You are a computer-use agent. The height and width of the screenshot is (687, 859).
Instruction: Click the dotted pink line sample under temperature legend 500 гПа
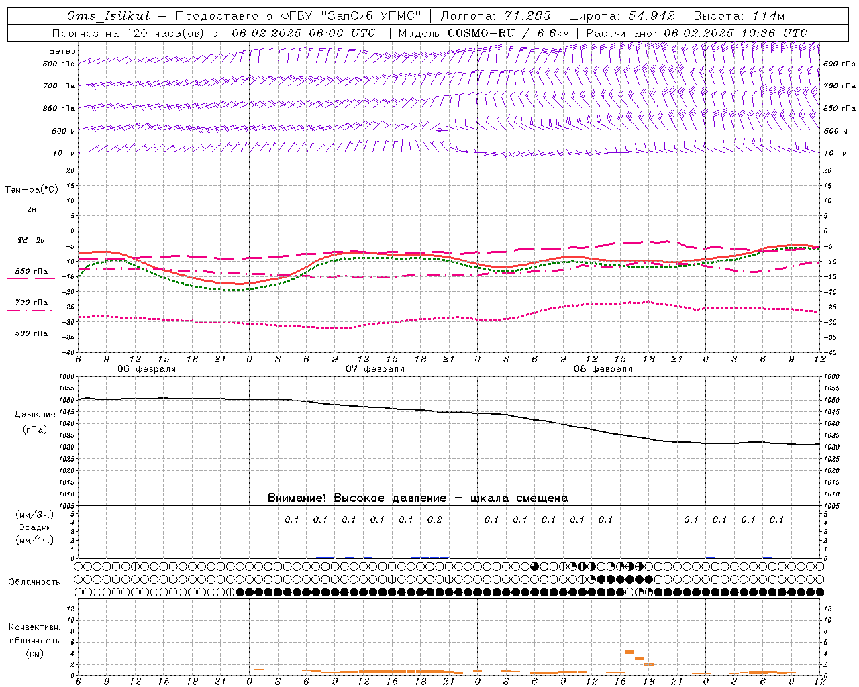pyautogui.click(x=30, y=341)
